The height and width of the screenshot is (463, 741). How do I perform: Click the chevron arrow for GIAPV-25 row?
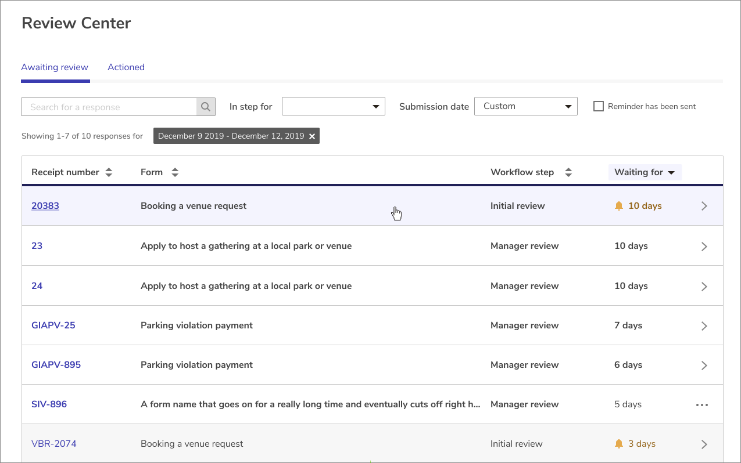[704, 326]
